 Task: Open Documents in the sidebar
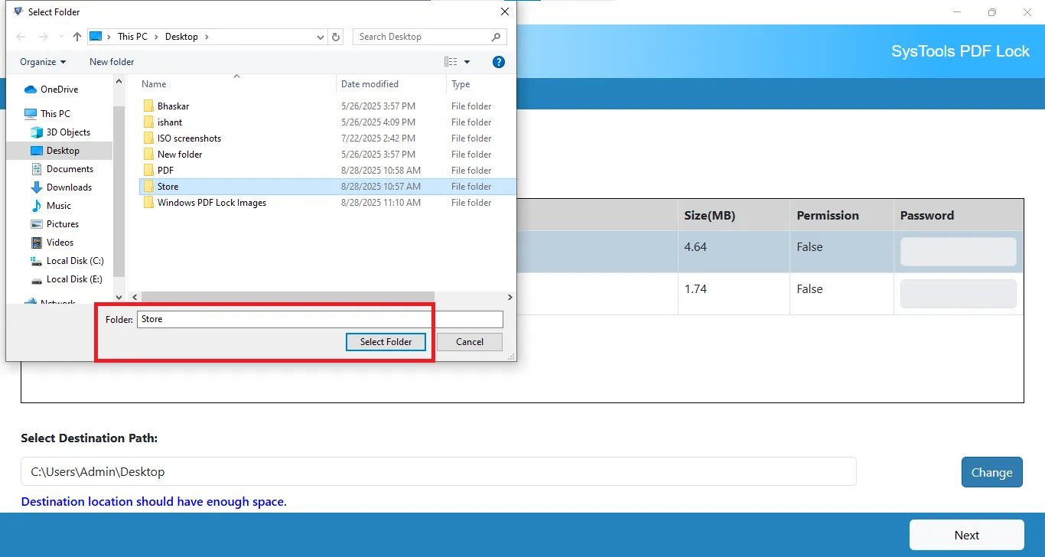pyautogui.click(x=70, y=169)
